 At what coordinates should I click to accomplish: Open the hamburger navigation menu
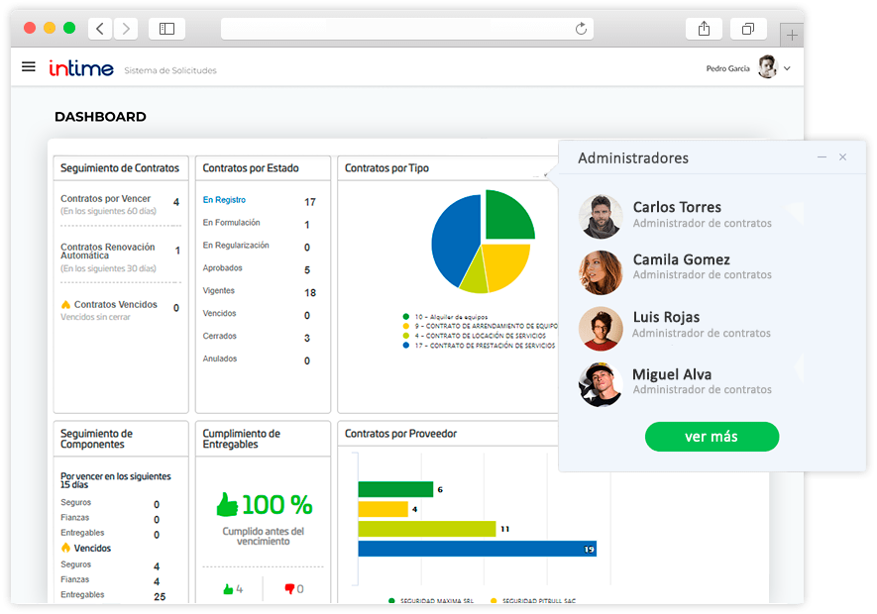pyautogui.click(x=29, y=67)
